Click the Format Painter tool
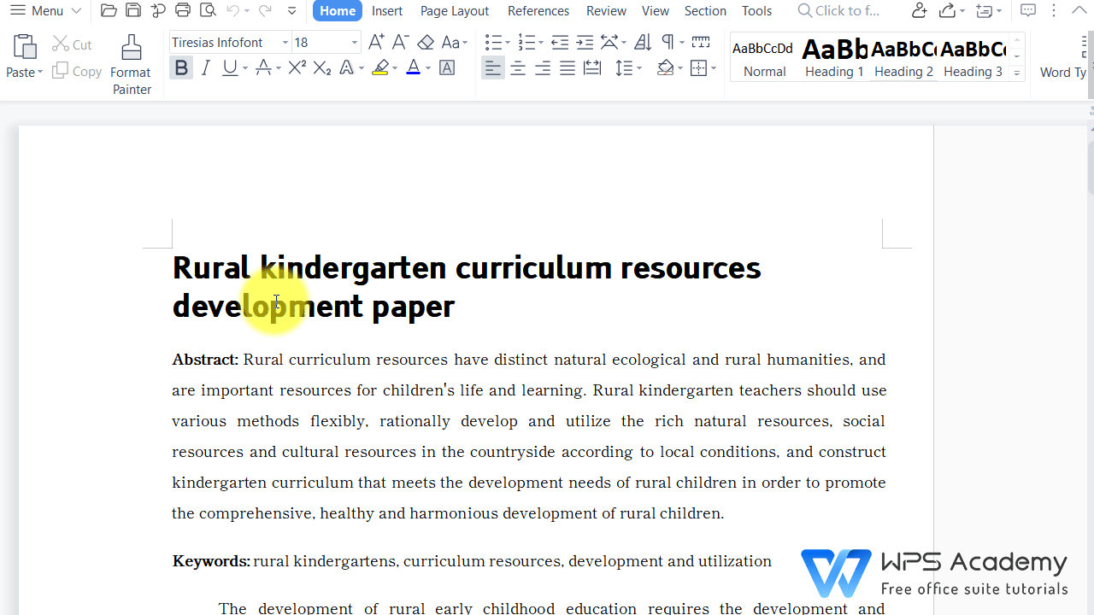Image resolution: width=1094 pixels, height=615 pixels. [x=131, y=65]
